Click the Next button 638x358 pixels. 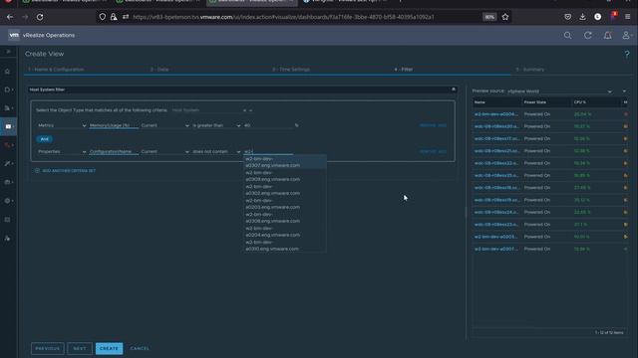point(80,349)
